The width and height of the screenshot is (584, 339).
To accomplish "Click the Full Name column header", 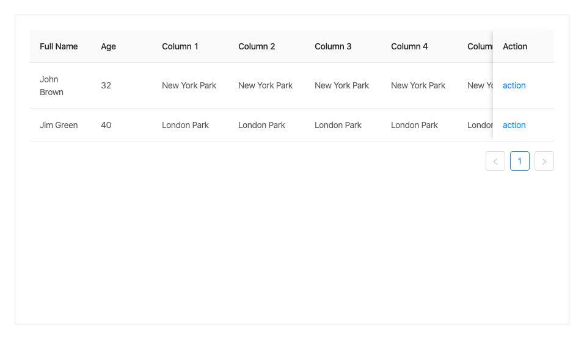I will pos(59,46).
